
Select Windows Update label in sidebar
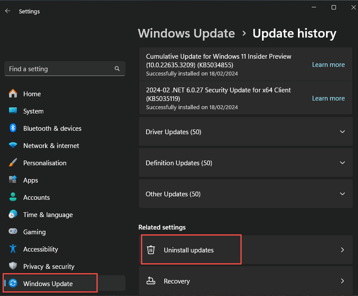pos(48,283)
